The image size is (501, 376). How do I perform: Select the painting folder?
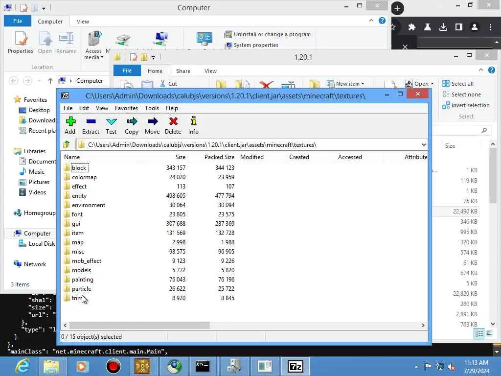point(83,279)
